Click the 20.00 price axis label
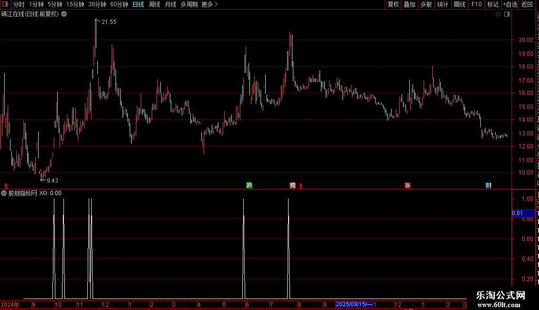Image resolution: width=539 pixels, height=310 pixels. tap(526, 40)
